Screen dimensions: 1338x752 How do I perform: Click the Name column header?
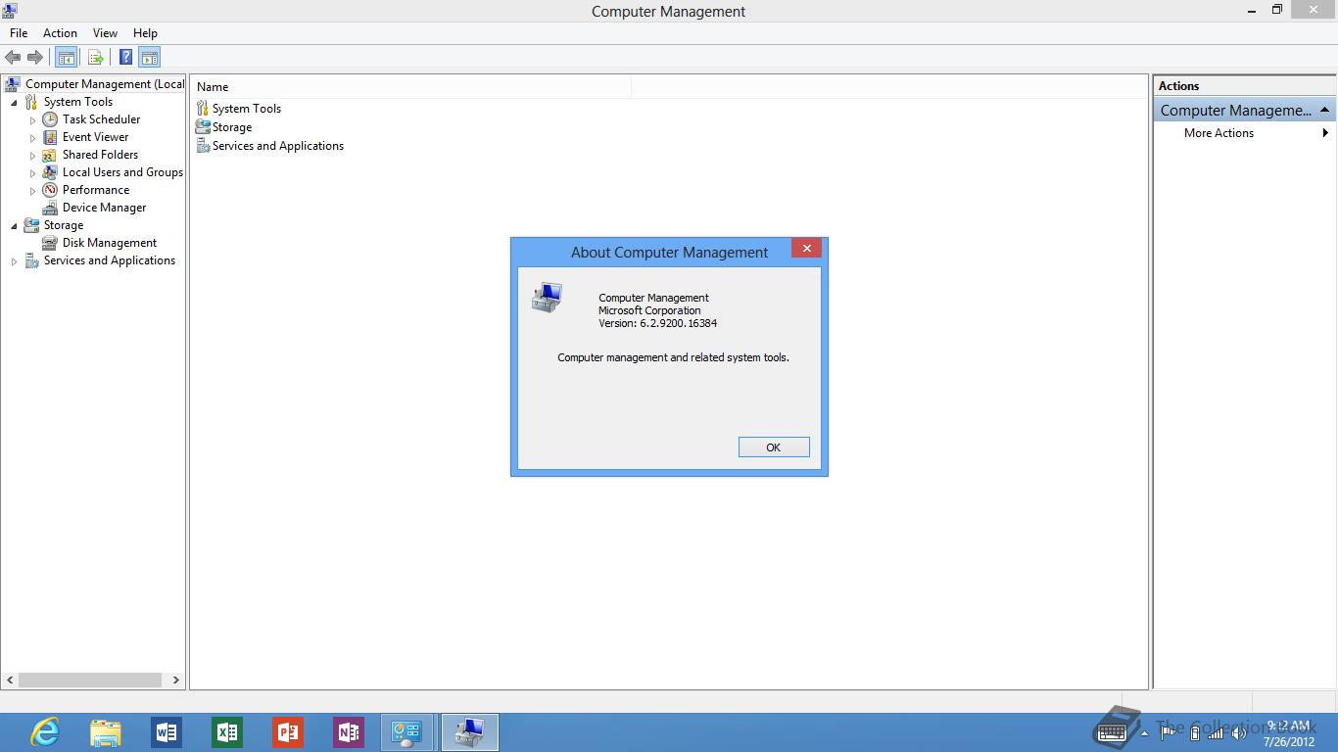click(411, 87)
